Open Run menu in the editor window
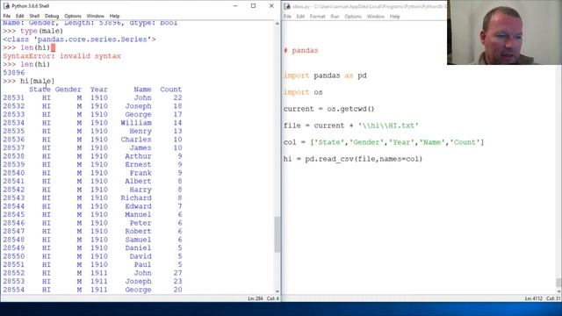The height and width of the screenshot is (316, 562). [335, 17]
